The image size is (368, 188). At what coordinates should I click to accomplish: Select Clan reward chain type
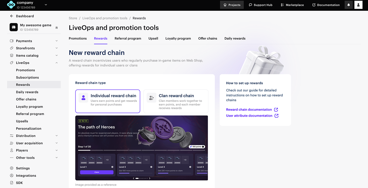(176, 101)
